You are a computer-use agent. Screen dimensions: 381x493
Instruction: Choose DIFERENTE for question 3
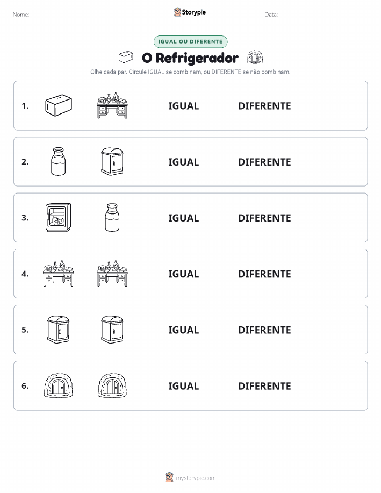pyautogui.click(x=264, y=218)
